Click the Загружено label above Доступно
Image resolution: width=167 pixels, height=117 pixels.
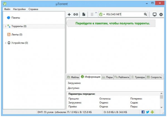[74, 83]
